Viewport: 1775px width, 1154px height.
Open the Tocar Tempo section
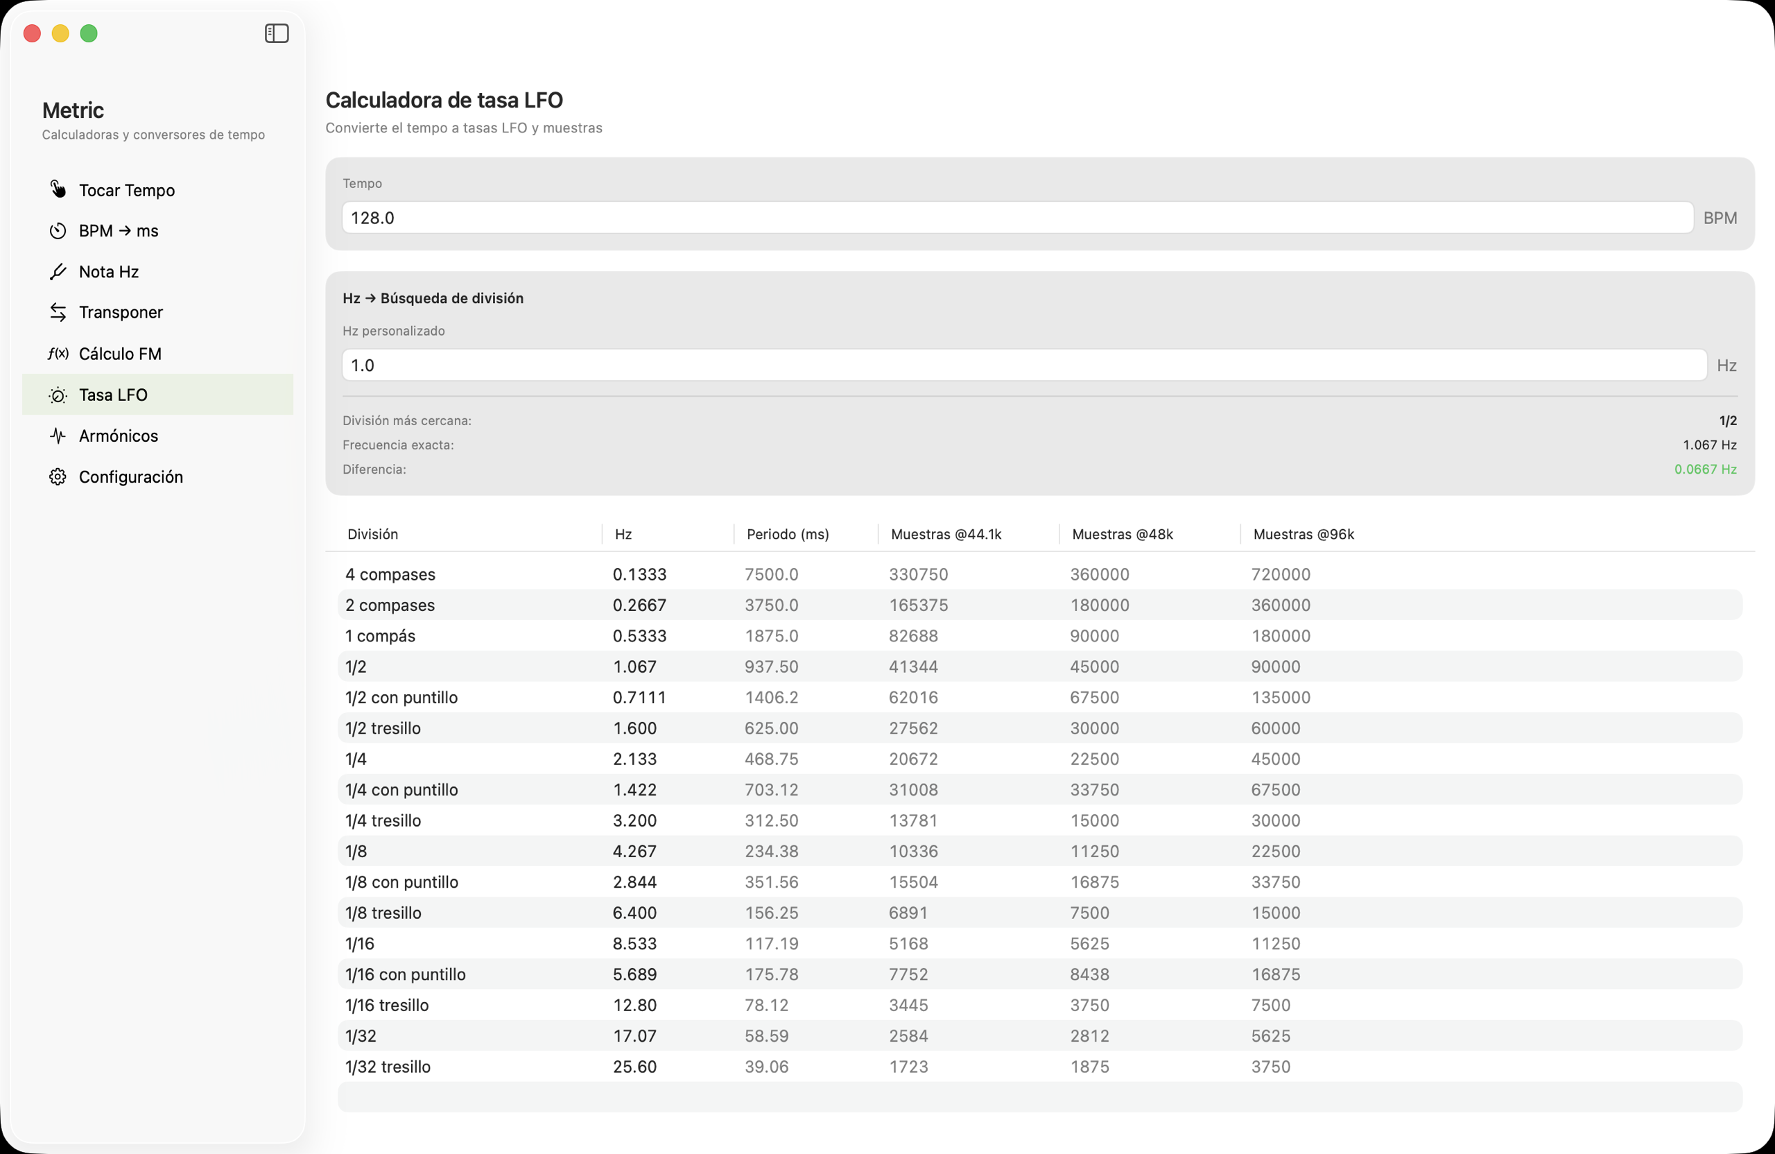coord(157,189)
